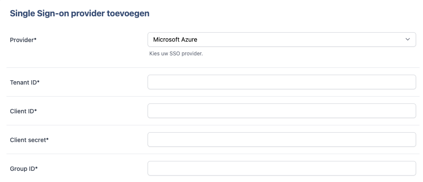This screenshot has height=182, width=423.
Task: Click the 'Single Sign-on provider toevoegen' heading
Action: coord(80,13)
